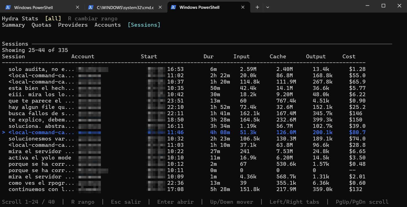Open the new-tab profile dropdown arrow
Image resolution: width=407 pixels, height=207 pixels.
click(267, 7)
